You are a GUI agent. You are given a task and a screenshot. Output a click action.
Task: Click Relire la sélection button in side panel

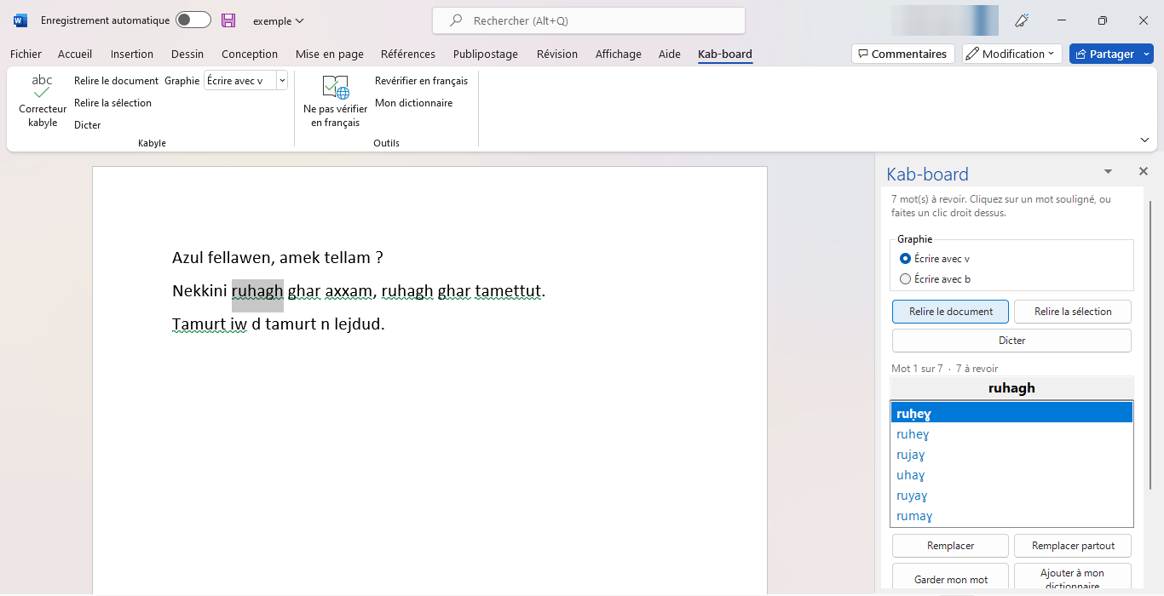1073,312
